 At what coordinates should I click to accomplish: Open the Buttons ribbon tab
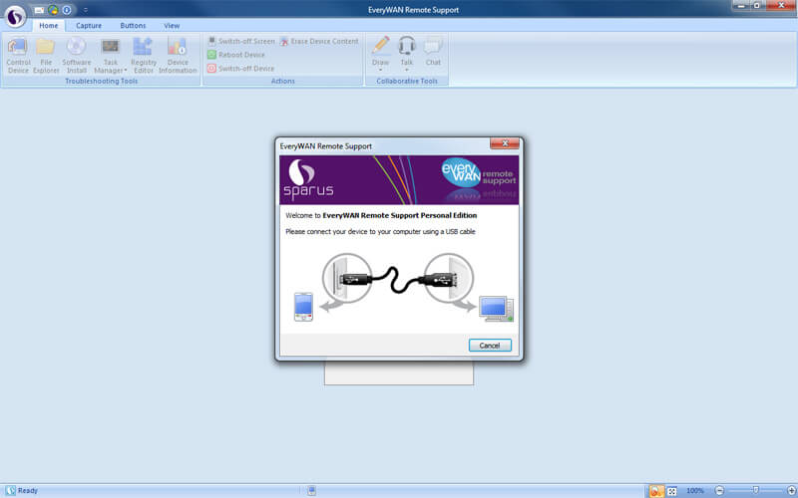133,26
